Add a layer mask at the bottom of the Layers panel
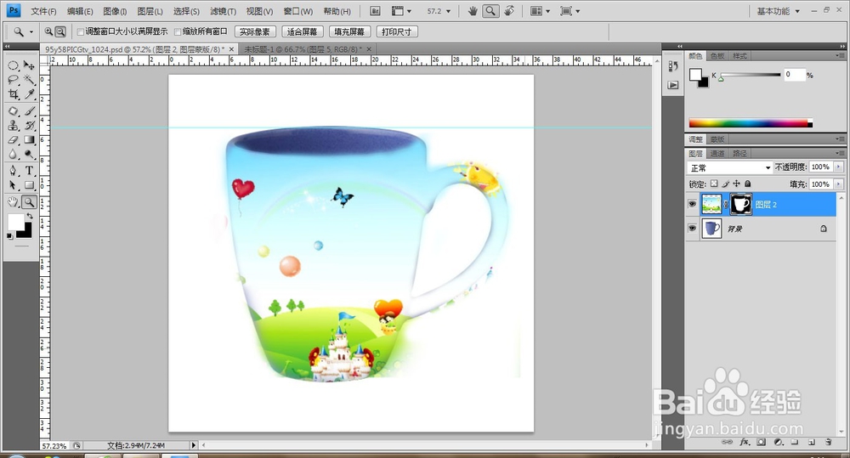 coord(762,443)
